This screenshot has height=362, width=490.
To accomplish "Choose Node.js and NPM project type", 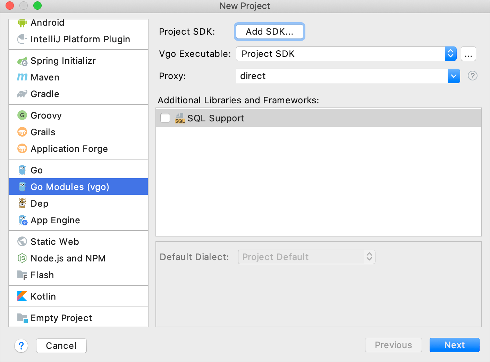I will pyautogui.click(x=78, y=258).
